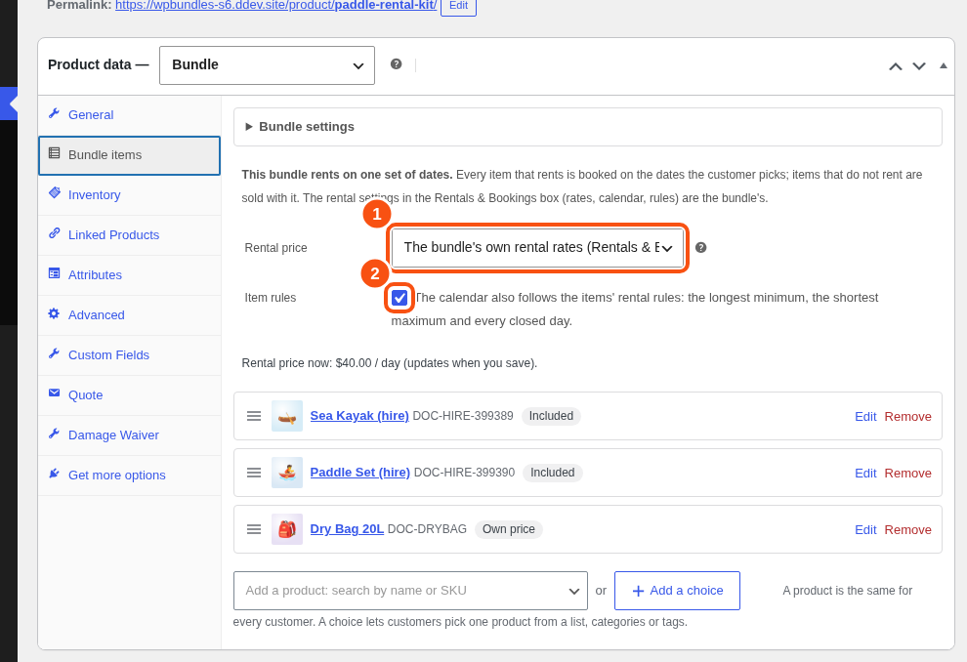This screenshot has width=967, height=662.
Task: Select the Linked Products tab
Action: click(130, 235)
